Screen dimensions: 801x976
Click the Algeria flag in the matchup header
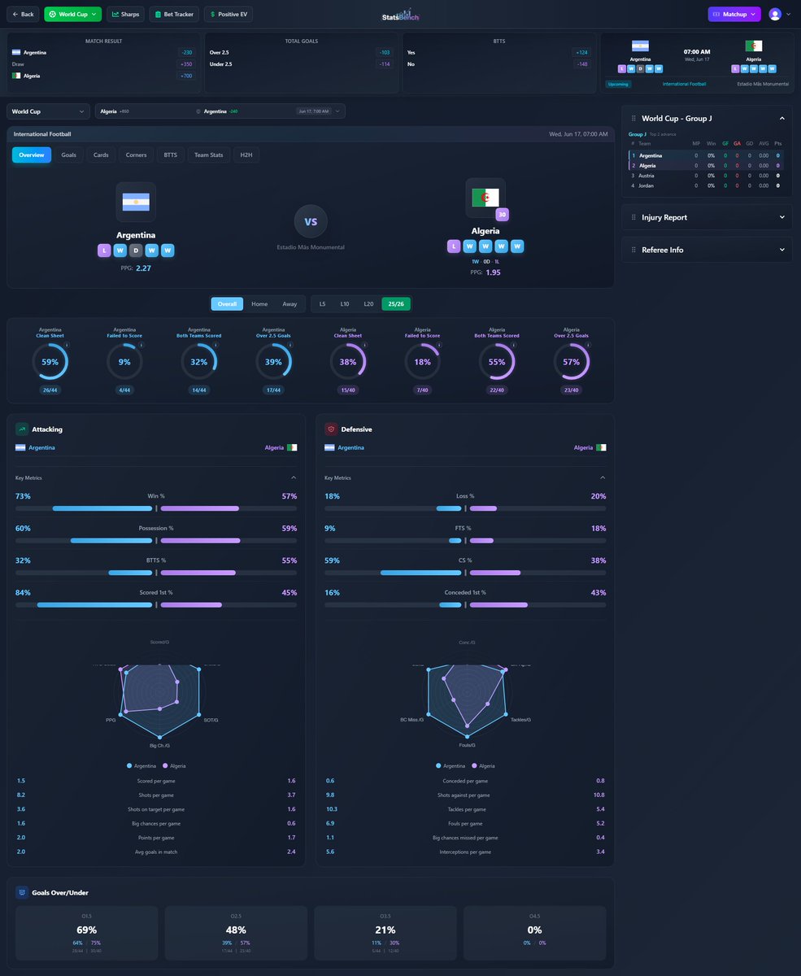485,198
